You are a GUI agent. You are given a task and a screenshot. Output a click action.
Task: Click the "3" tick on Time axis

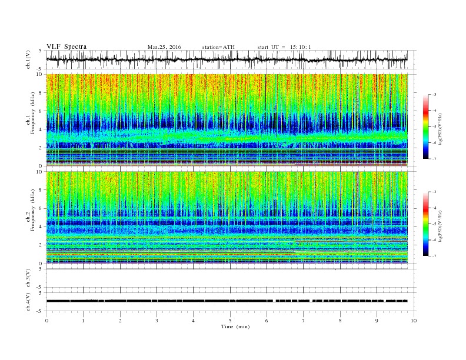(157, 321)
